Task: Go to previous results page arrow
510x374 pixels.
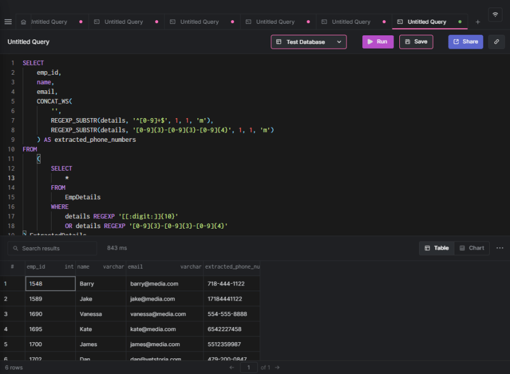Action: pos(232,368)
